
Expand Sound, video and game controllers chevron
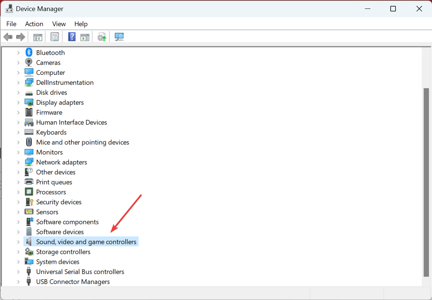click(x=18, y=242)
